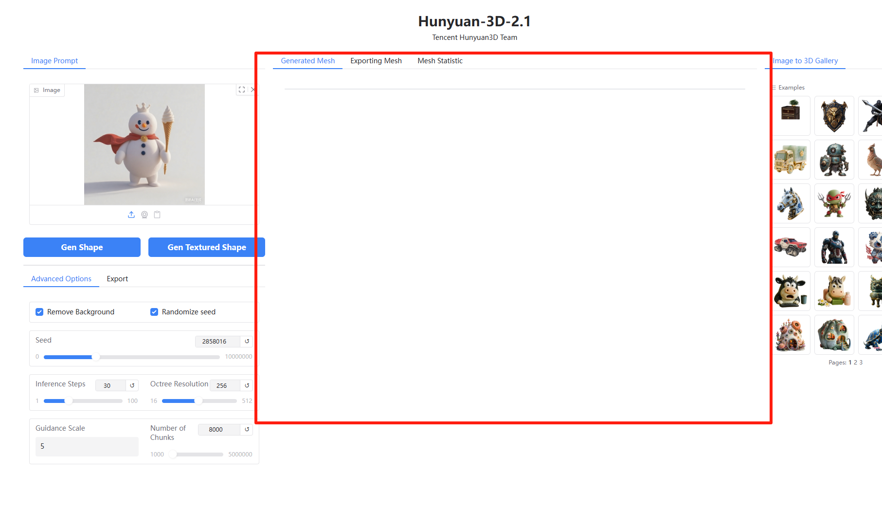Open the Mesh Statistic tab
Viewport: 882px width, 528px height.
(x=440, y=61)
